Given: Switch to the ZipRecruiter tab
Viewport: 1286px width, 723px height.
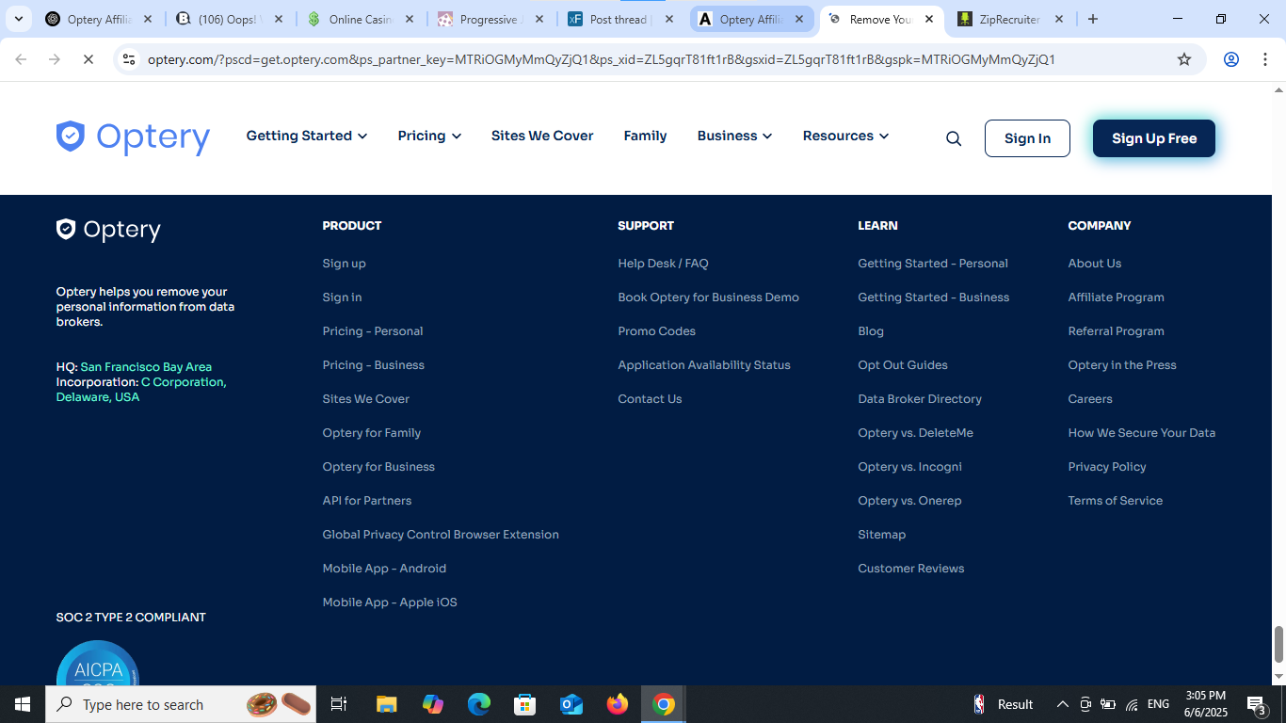Looking at the screenshot, I should click(x=1011, y=19).
